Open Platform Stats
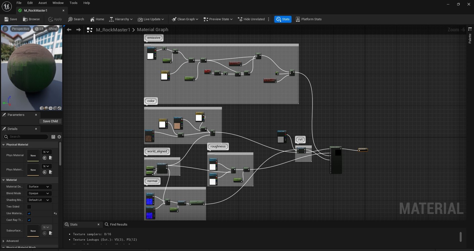 point(309,19)
